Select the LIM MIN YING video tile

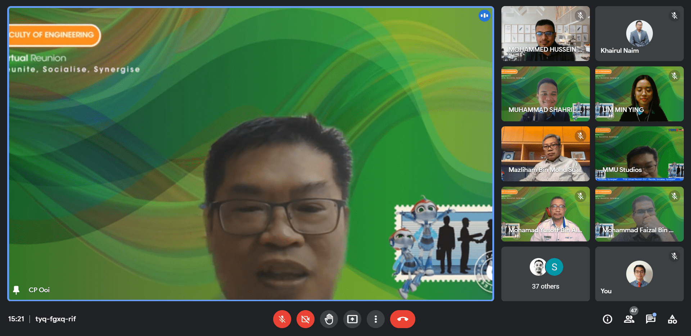pyautogui.click(x=640, y=94)
